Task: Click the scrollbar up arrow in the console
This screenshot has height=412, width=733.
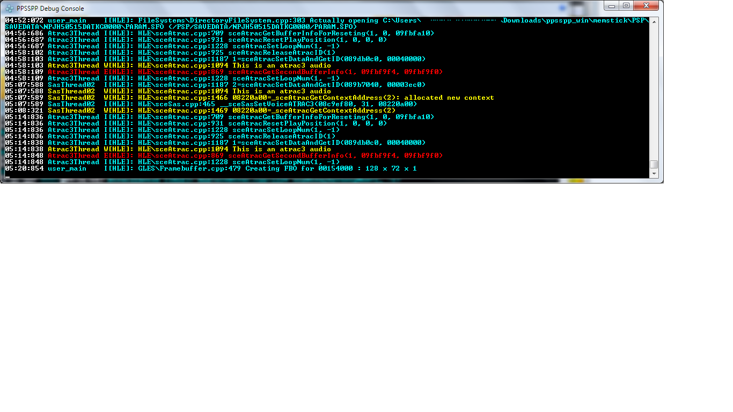Action: (x=653, y=21)
